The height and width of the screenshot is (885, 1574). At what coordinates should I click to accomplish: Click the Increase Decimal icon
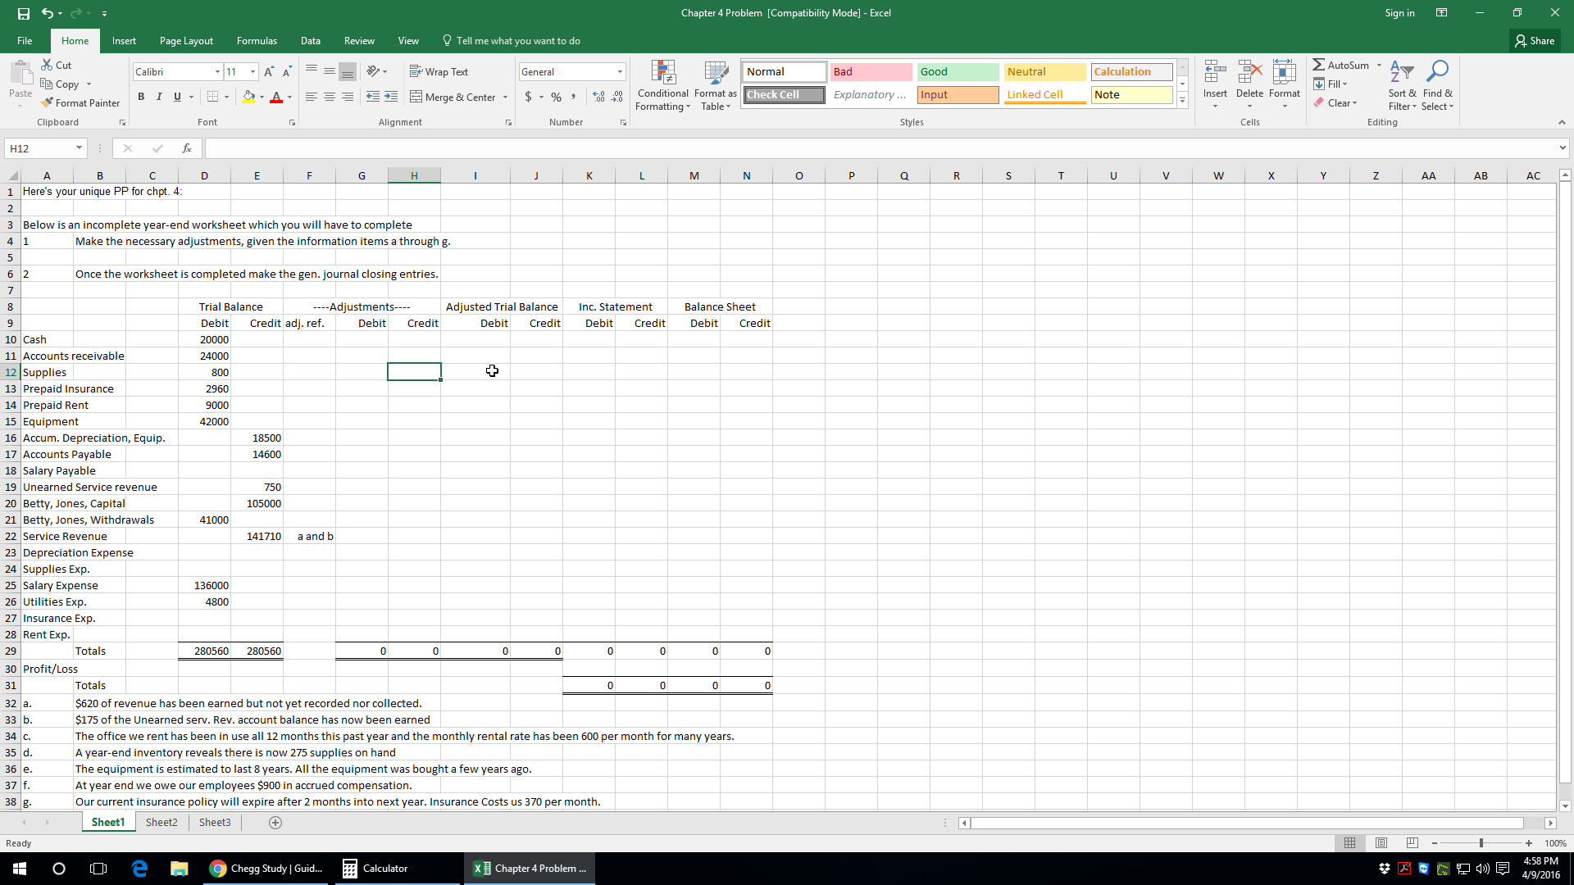[x=599, y=97]
